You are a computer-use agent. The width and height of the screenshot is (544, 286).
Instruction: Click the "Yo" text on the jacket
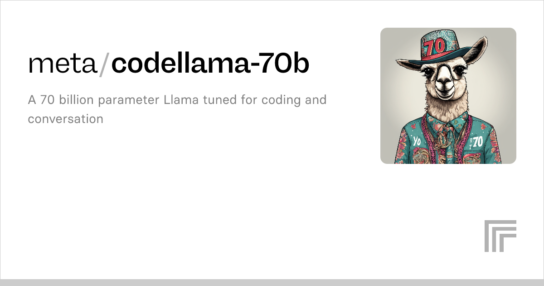pyautogui.click(x=417, y=141)
